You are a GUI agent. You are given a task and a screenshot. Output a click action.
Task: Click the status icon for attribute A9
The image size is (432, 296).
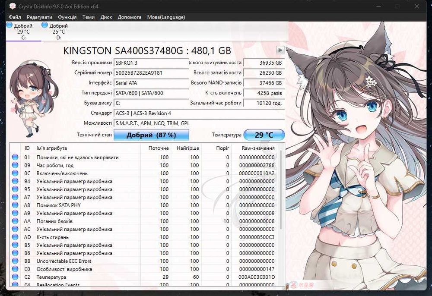(15, 213)
